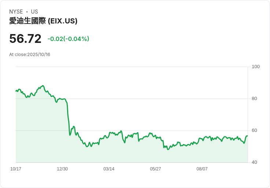Click the 40 value on y-axis

pyautogui.click(x=254, y=162)
